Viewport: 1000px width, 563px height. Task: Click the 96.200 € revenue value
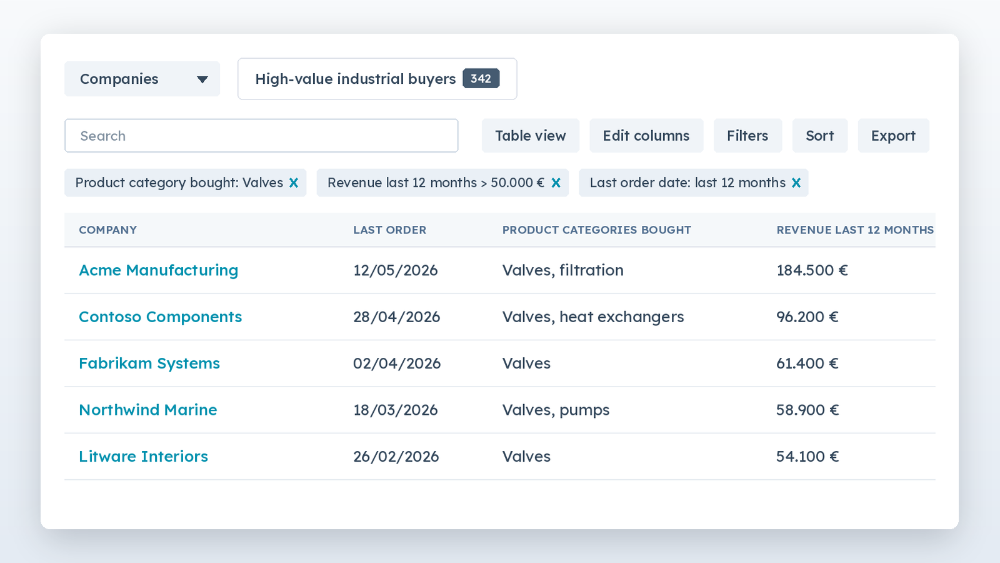(807, 317)
